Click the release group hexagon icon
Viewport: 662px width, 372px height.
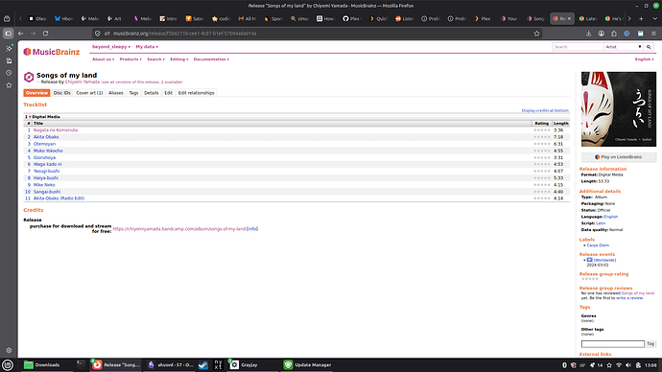[x=29, y=78]
